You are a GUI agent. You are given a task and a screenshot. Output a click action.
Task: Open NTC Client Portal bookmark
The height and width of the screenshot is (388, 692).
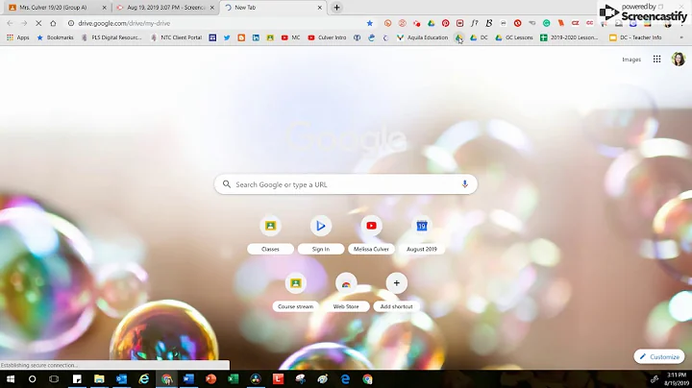[x=176, y=37]
